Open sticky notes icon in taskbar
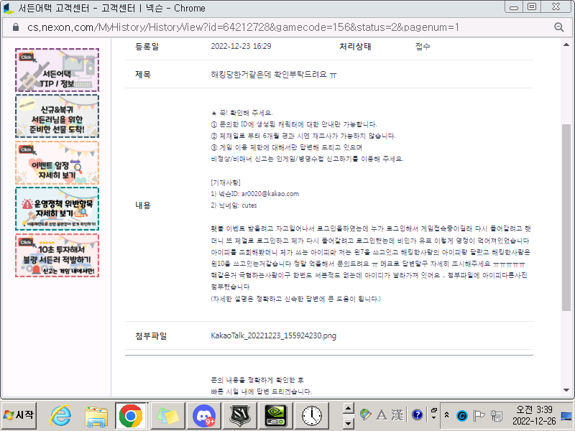Viewport: 575px width, 431px height. pyautogui.click(x=167, y=415)
